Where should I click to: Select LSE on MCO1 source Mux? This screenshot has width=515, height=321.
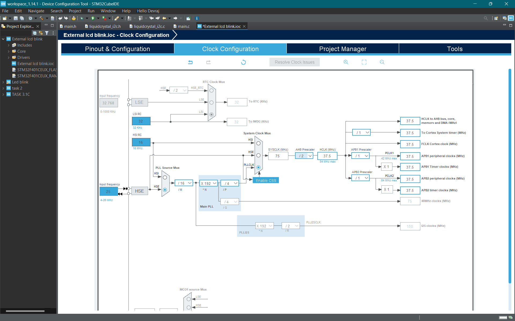(189, 299)
